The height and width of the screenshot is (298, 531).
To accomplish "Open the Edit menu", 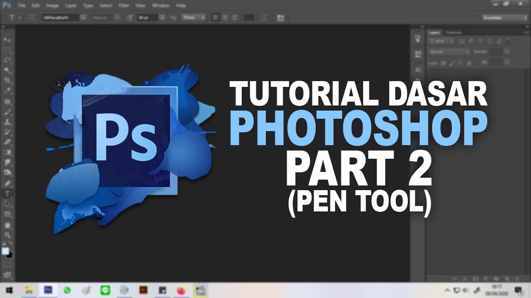I will point(36,6).
